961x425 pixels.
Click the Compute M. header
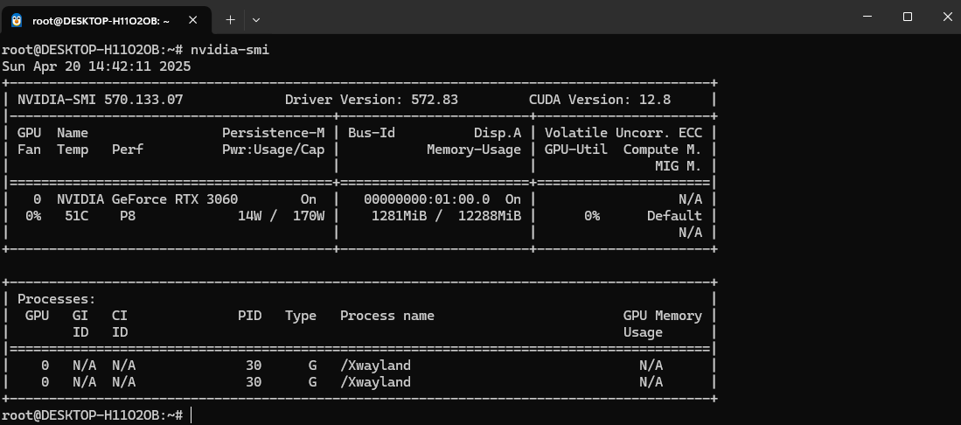[x=663, y=150]
